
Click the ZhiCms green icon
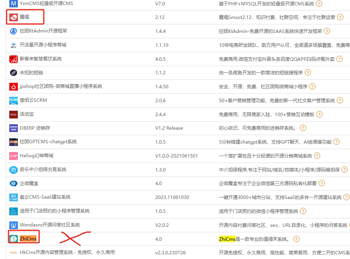pos(14,239)
